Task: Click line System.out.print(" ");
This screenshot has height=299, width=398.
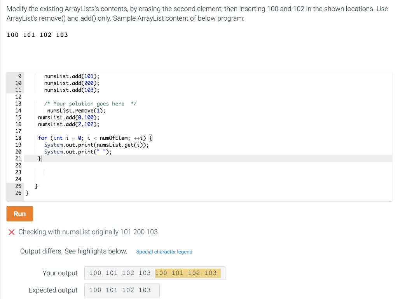Action: pos(78,152)
